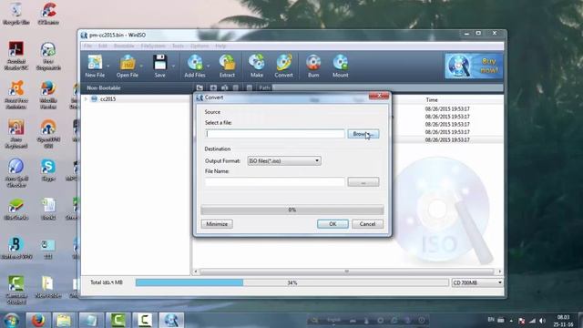Expand the Open File dropdown arrow
The height and width of the screenshot is (328, 583).
(141, 66)
